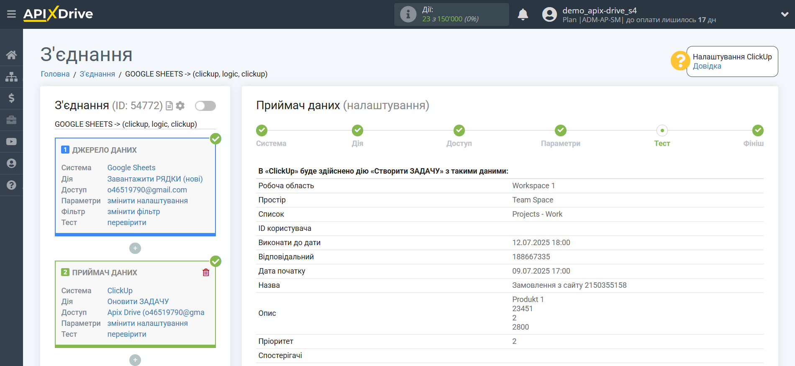
Task: Open the YouTube video sidebar icon
Action: (x=11, y=142)
